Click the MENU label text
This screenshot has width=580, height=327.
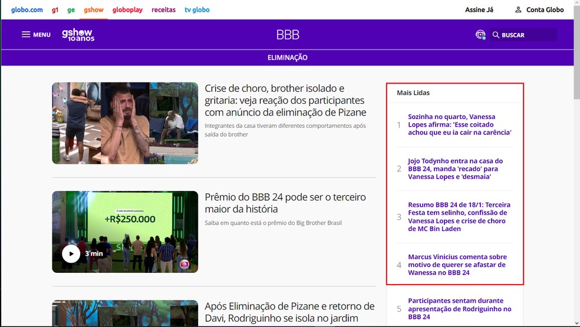tap(42, 35)
